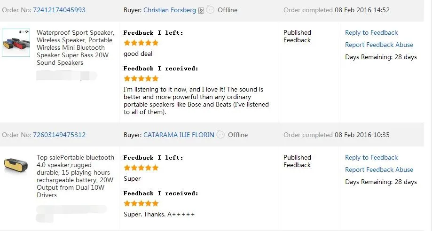This screenshot has width=432, height=231.
Task: Click the chat face icon next to Christian Forsberg
Action: (210, 10)
